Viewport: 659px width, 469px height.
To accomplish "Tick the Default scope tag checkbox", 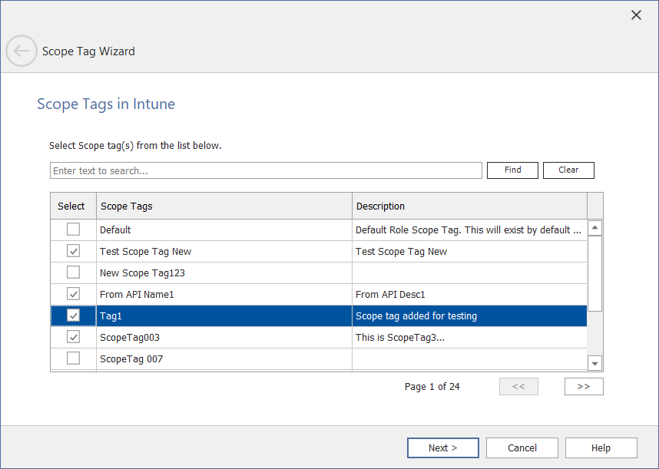I will coord(73,230).
